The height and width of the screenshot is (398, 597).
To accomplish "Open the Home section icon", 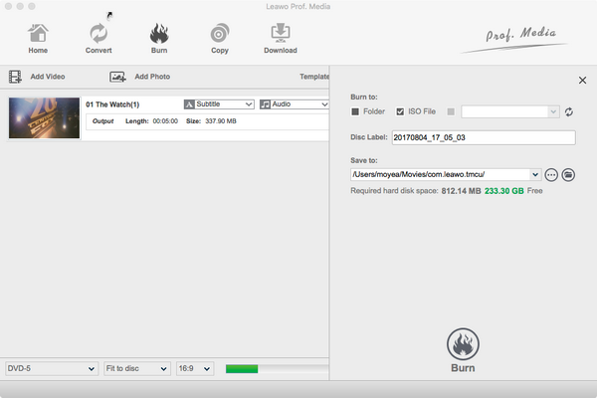I will (38, 36).
